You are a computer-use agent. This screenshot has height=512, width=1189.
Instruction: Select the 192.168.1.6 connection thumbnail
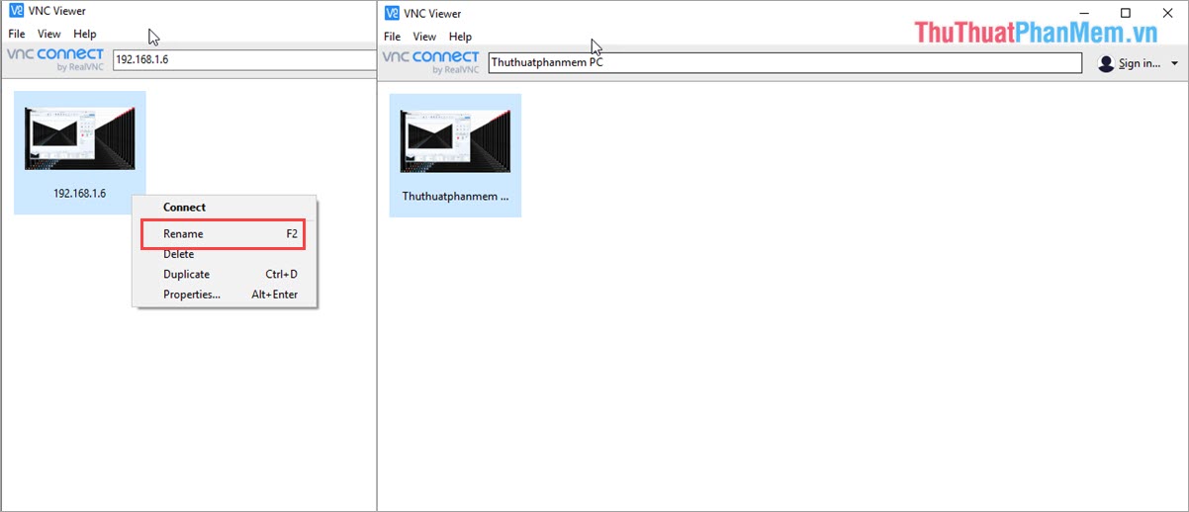tap(80, 152)
